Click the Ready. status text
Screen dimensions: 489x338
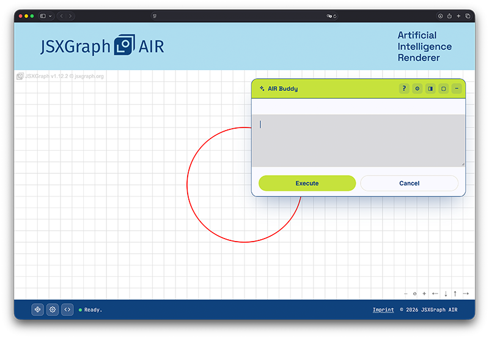pyautogui.click(x=93, y=310)
